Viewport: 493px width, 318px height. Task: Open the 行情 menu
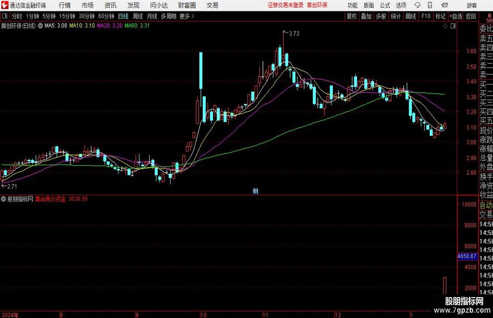65,5
